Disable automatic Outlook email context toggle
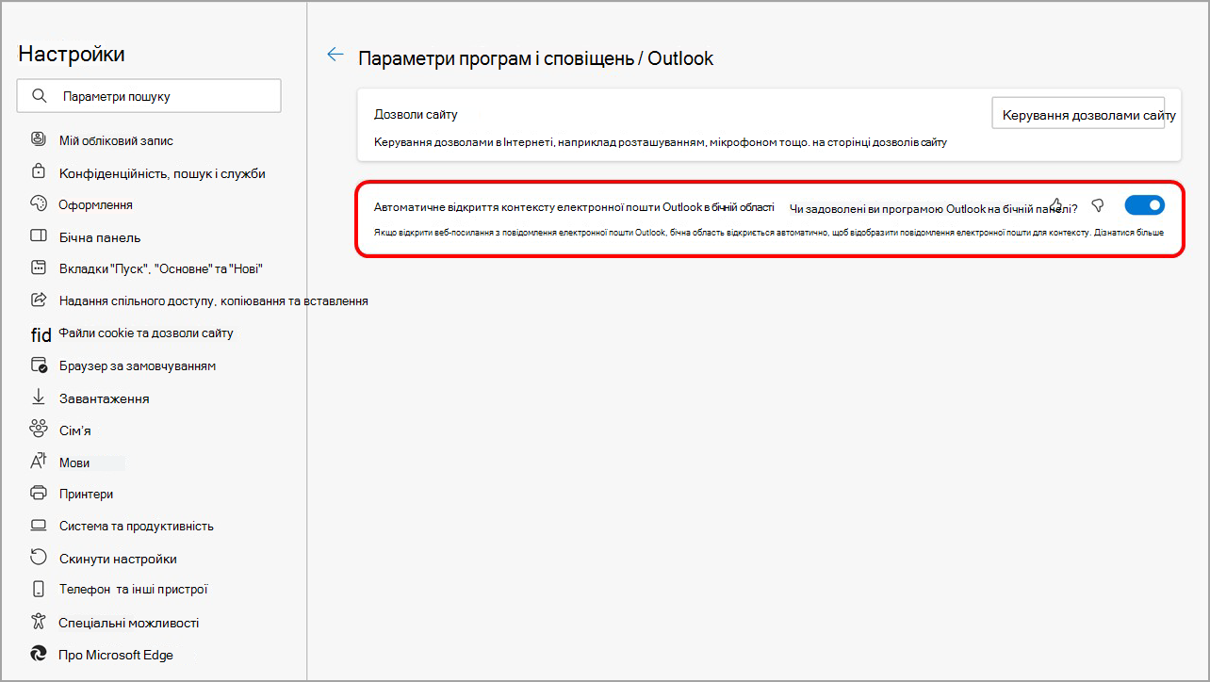The image size is (1210, 682). click(1145, 204)
